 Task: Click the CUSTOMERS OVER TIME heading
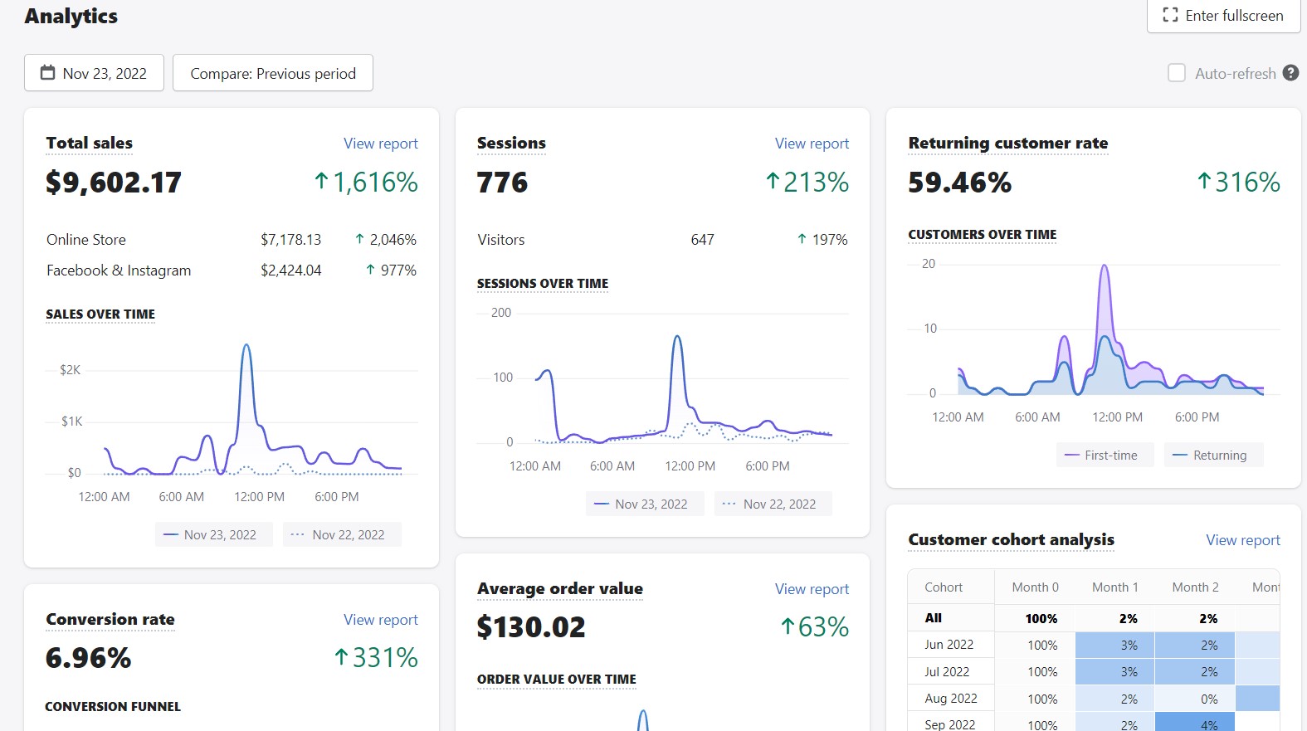(x=983, y=234)
